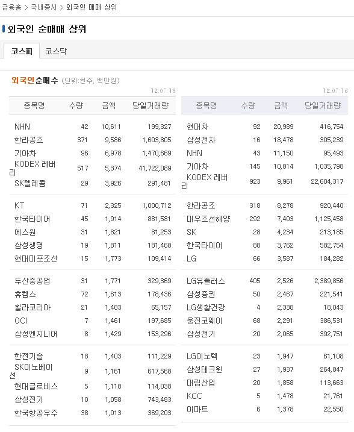The image size is (354, 432).
Task: Open SK텔레콤 stock link
Action: pos(29,183)
